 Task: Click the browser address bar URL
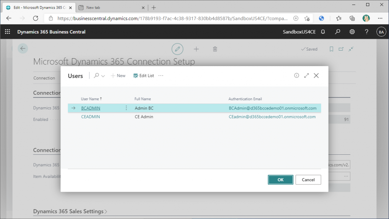172,18
